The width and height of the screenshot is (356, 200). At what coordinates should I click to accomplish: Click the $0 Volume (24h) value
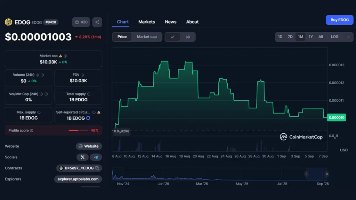[23, 81]
